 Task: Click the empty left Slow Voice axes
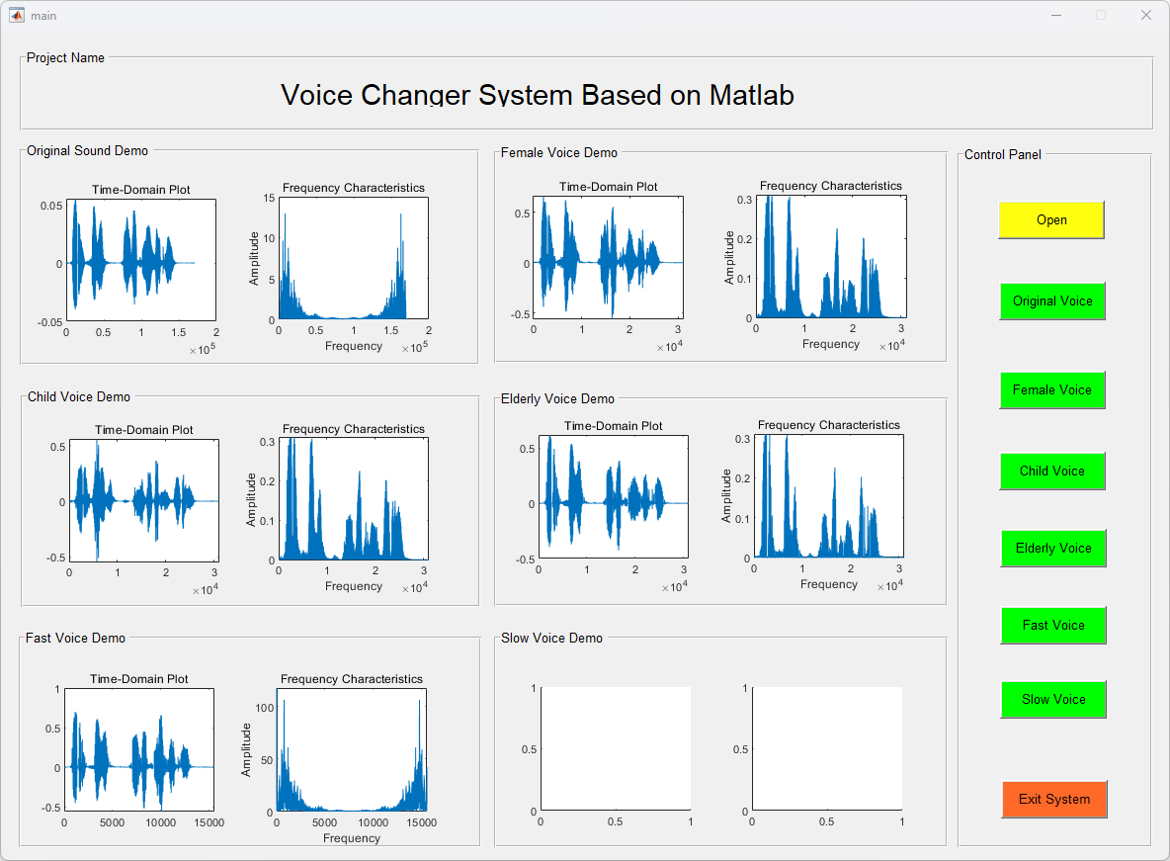point(616,748)
